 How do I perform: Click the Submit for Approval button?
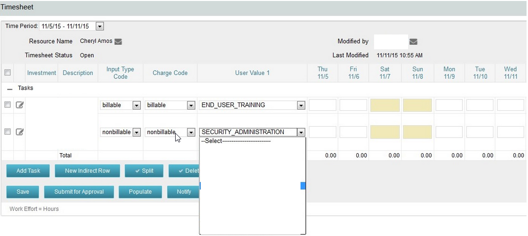click(79, 192)
